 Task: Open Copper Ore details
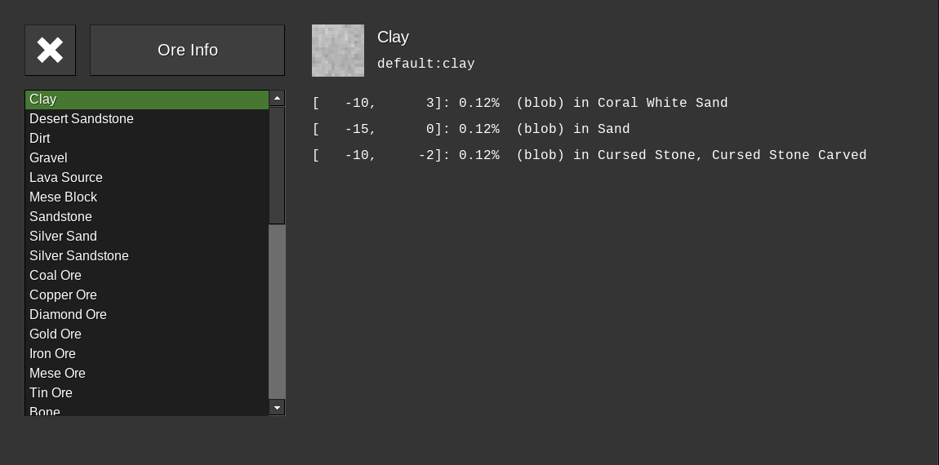coord(63,295)
